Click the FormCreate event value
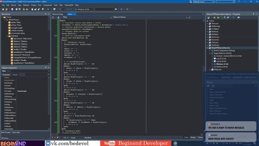The height and width of the screenshot is (146, 259). pos(22,91)
